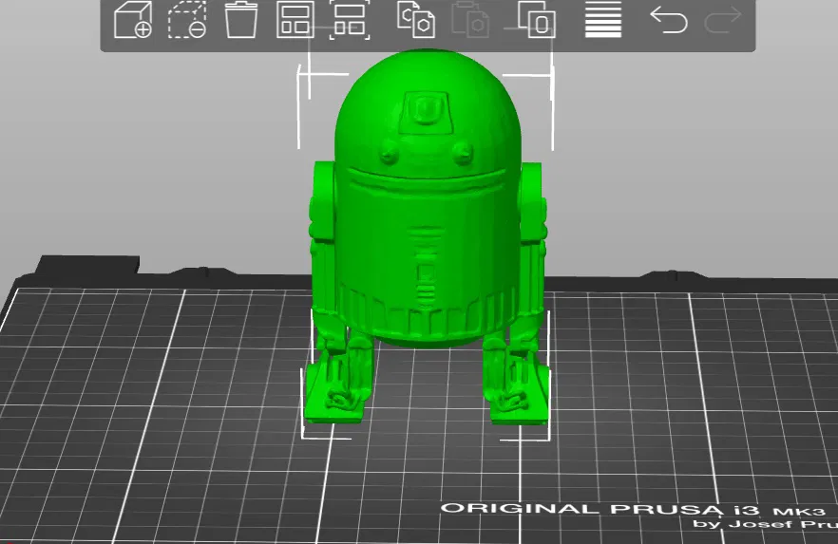
Task: Click the Delete selected object icon
Action: pyautogui.click(x=187, y=20)
